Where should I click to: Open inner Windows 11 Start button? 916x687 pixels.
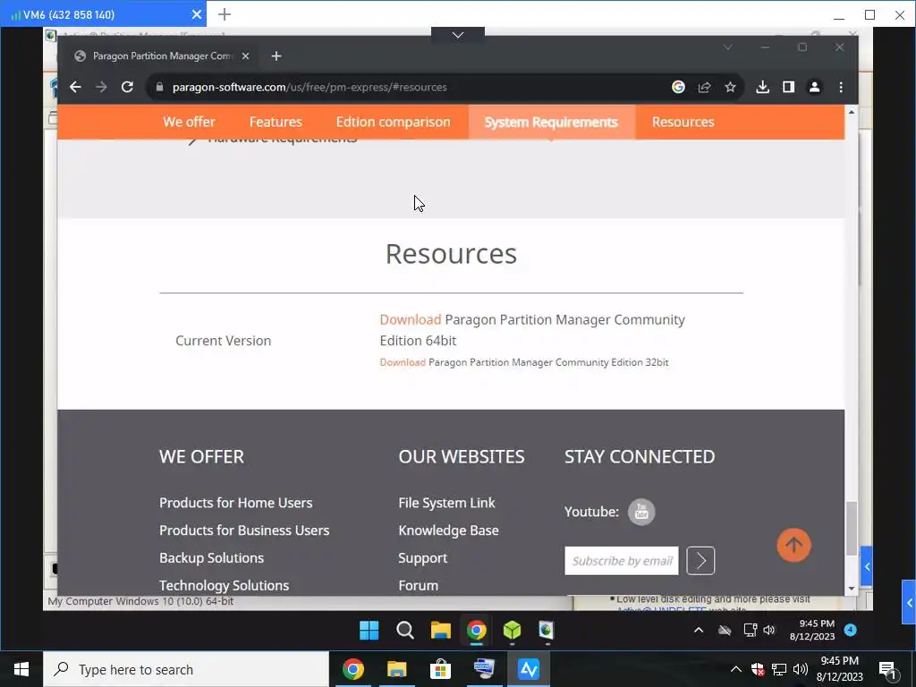[x=369, y=631]
